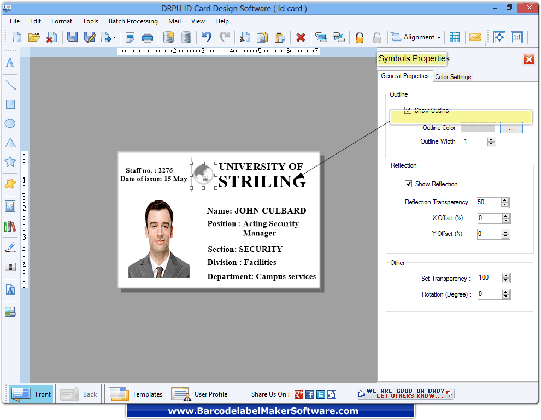
Task: Click the Back card side button
Action: [79, 394]
